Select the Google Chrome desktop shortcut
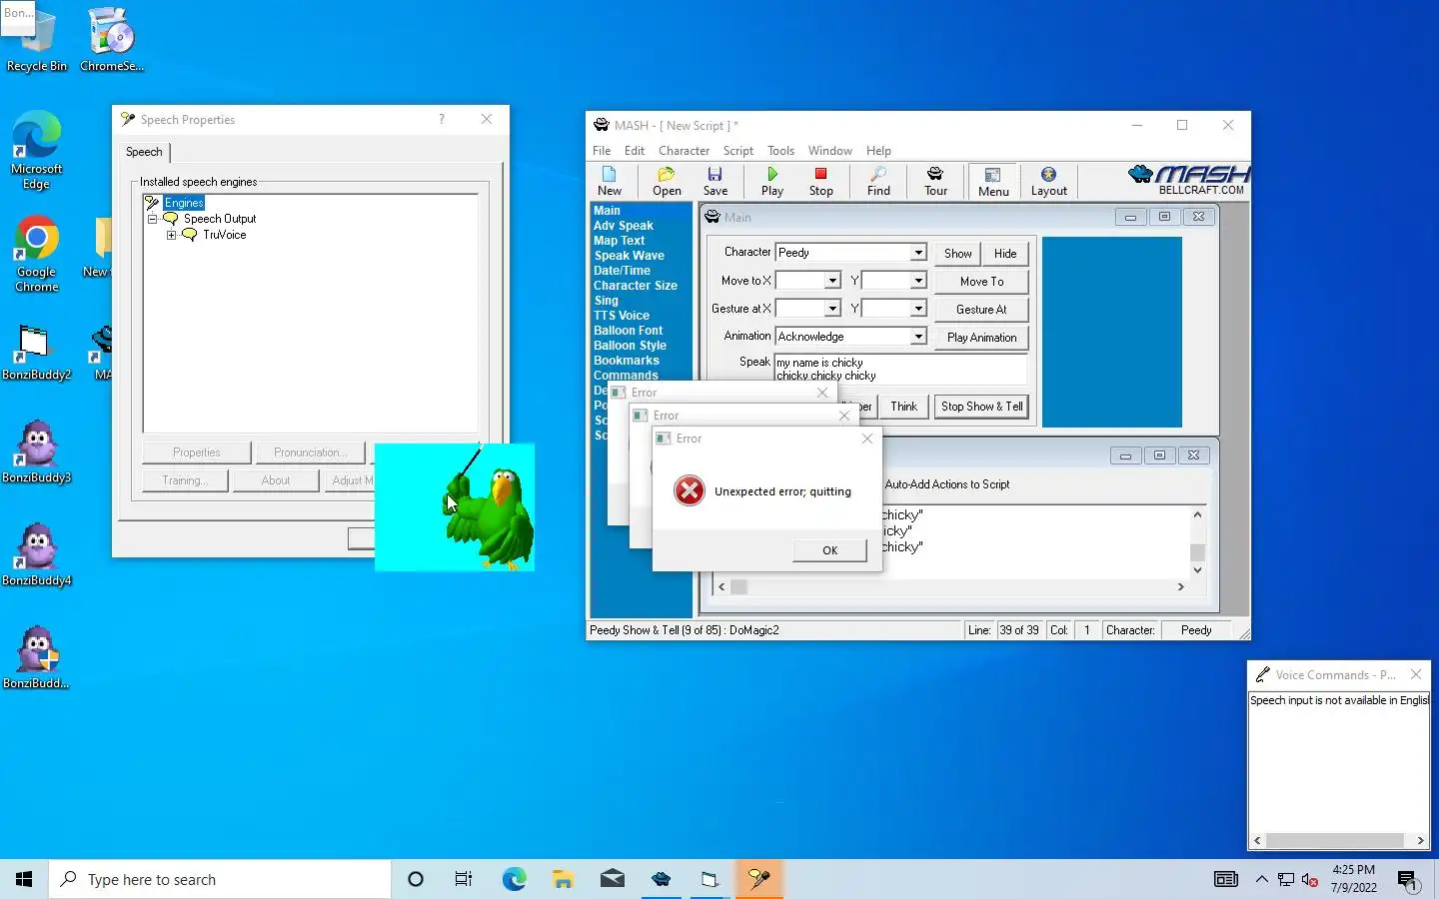The width and height of the screenshot is (1439, 899). tap(37, 254)
